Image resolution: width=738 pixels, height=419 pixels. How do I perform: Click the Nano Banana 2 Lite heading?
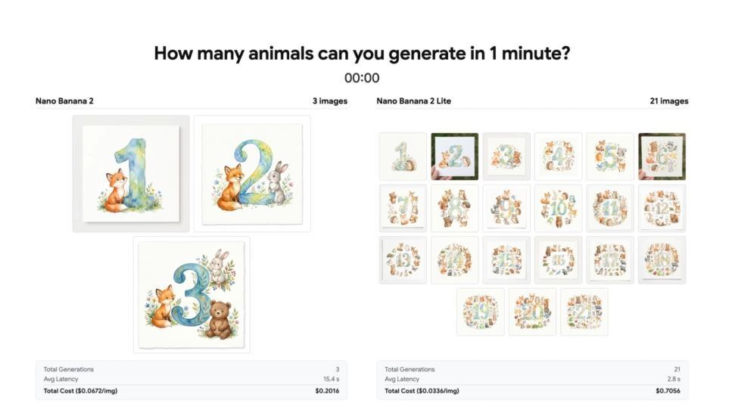point(414,101)
